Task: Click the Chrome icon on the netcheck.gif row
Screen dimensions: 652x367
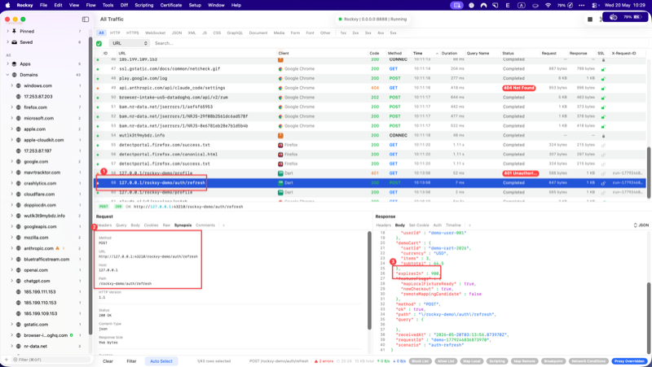Action: pos(280,69)
